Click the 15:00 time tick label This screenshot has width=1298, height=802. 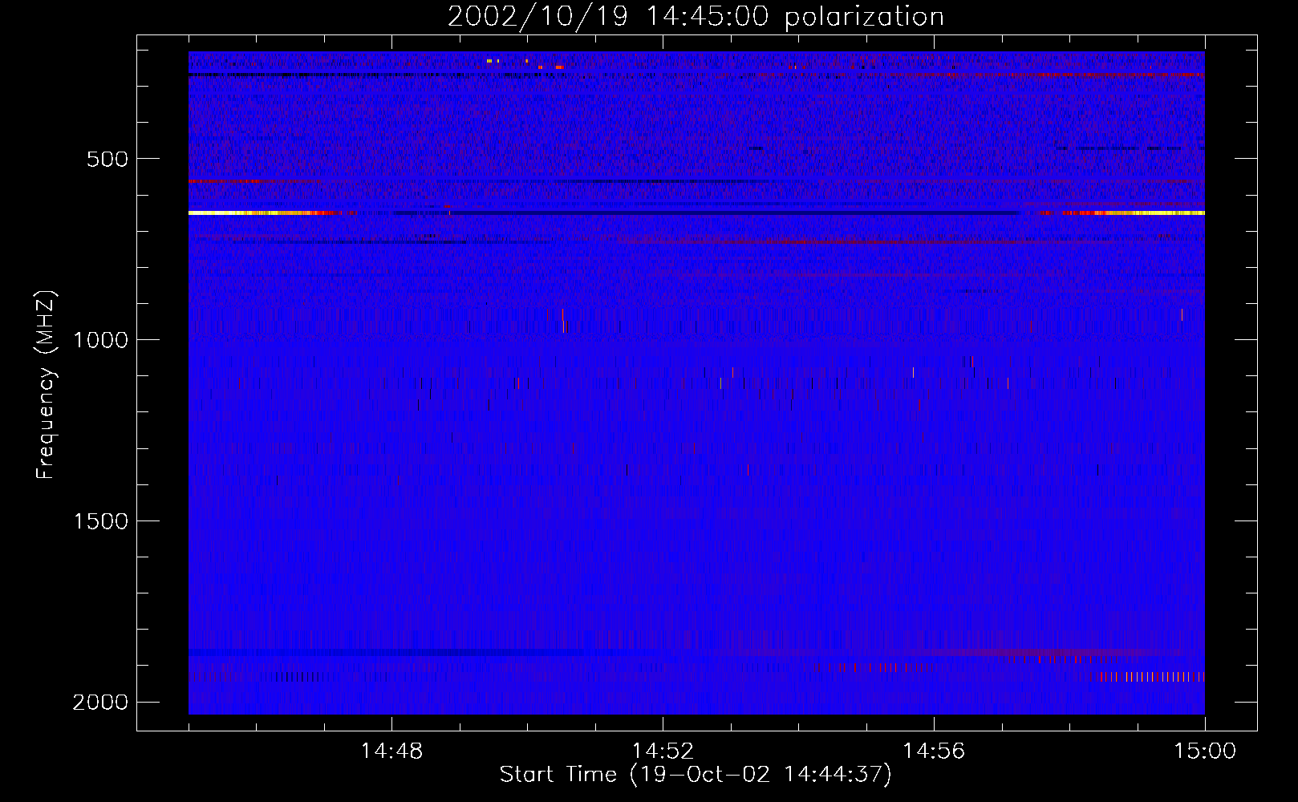tap(1205, 751)
